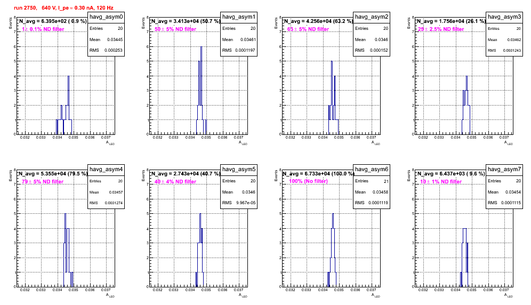Screen dimensions: 531x305
Task: Select the havg_asym2 stats box title
Action: pyautogui.click(x=372, y=17)
